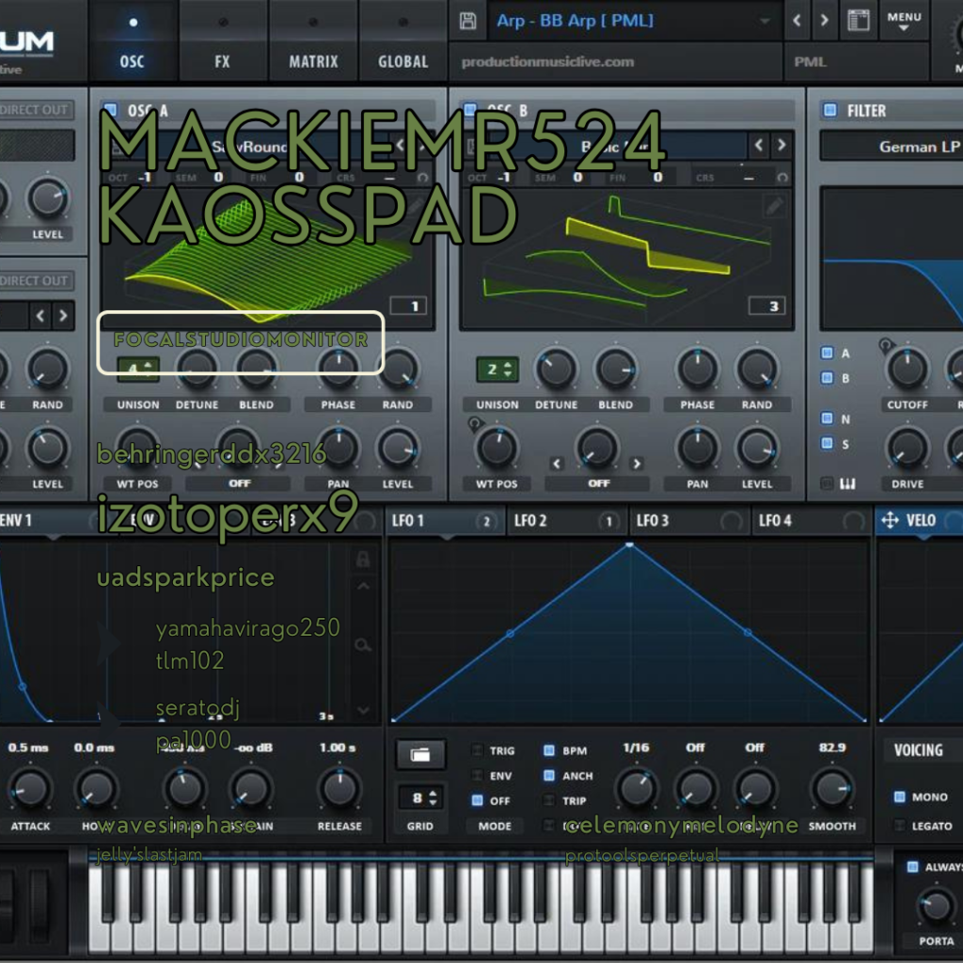Click the envelope lock icon

pyautogui.click(x=363, y=559)
